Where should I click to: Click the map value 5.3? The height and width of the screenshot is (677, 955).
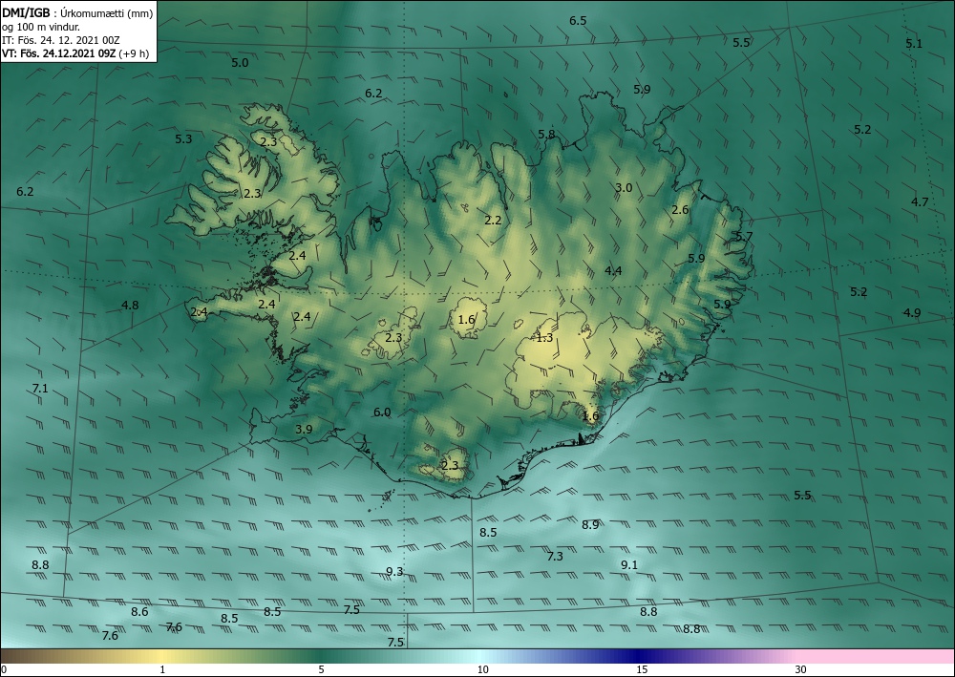[183, 138]
